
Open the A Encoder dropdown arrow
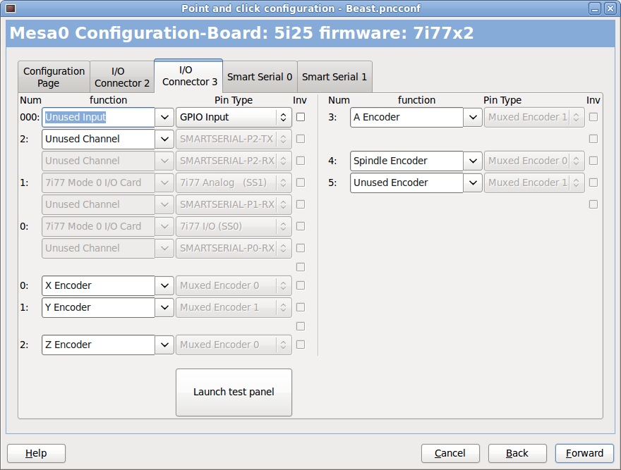(473, 117)
